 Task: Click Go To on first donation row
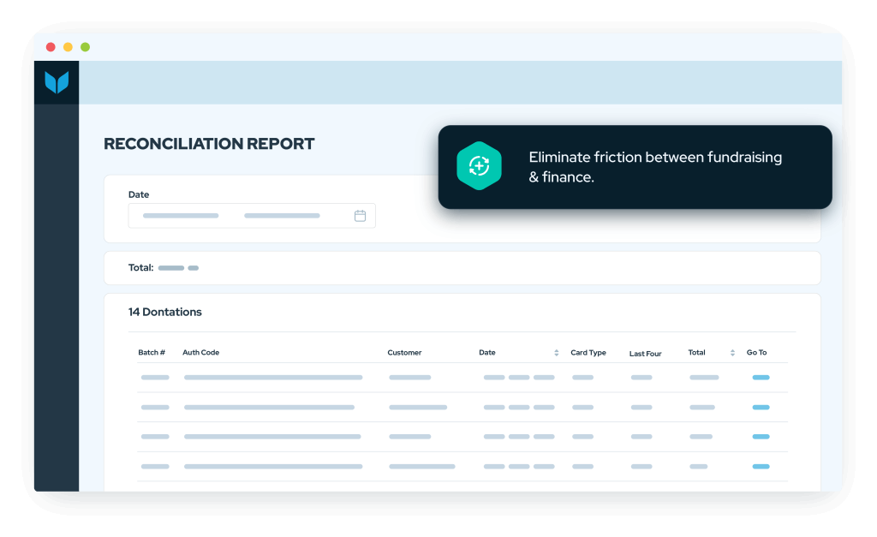tap(761, 377)
